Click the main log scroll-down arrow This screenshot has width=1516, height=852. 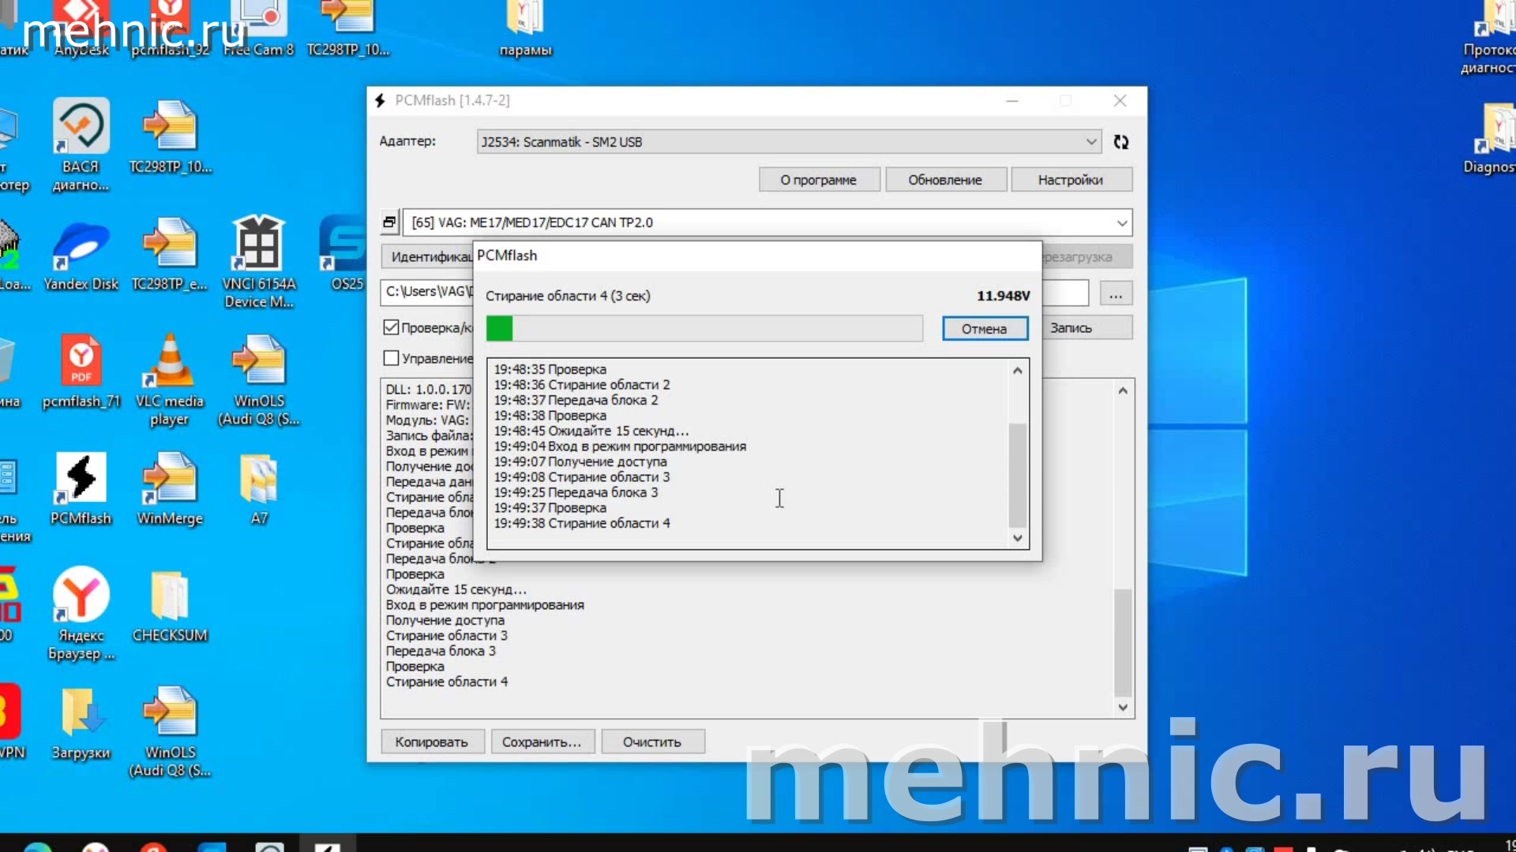[1123, 708]
